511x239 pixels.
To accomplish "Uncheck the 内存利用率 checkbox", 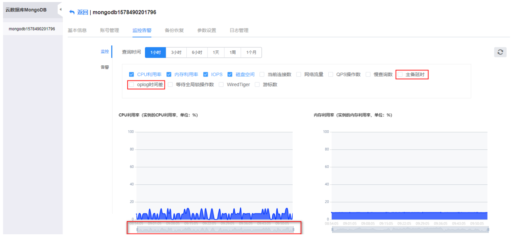I will (169, 74).
